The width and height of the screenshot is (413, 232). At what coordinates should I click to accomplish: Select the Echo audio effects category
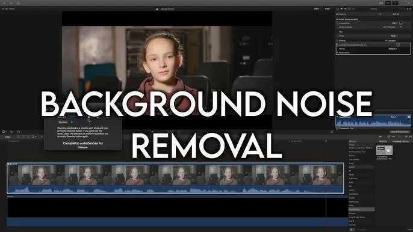[351, 182]
